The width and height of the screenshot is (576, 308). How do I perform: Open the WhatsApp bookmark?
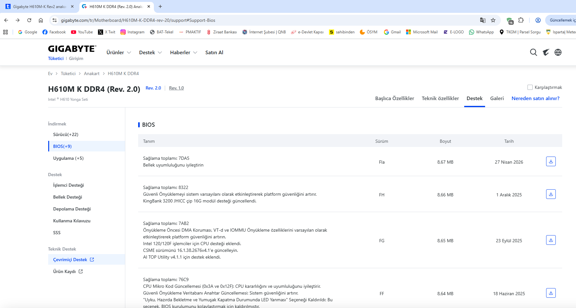pyautogui.click(x=481, y=32)
